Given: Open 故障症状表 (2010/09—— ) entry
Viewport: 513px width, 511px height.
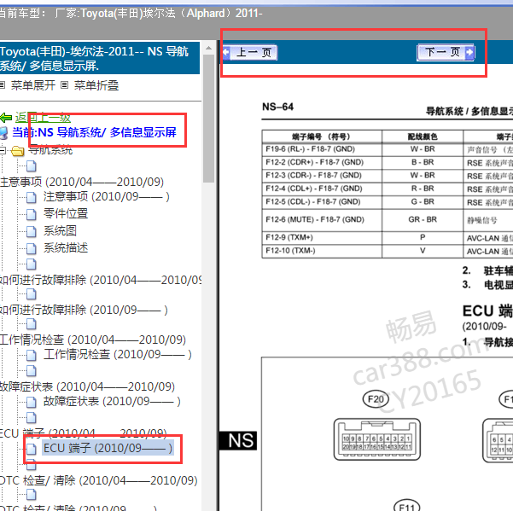Looking at the screenshot, I should (x=112, y=401).
